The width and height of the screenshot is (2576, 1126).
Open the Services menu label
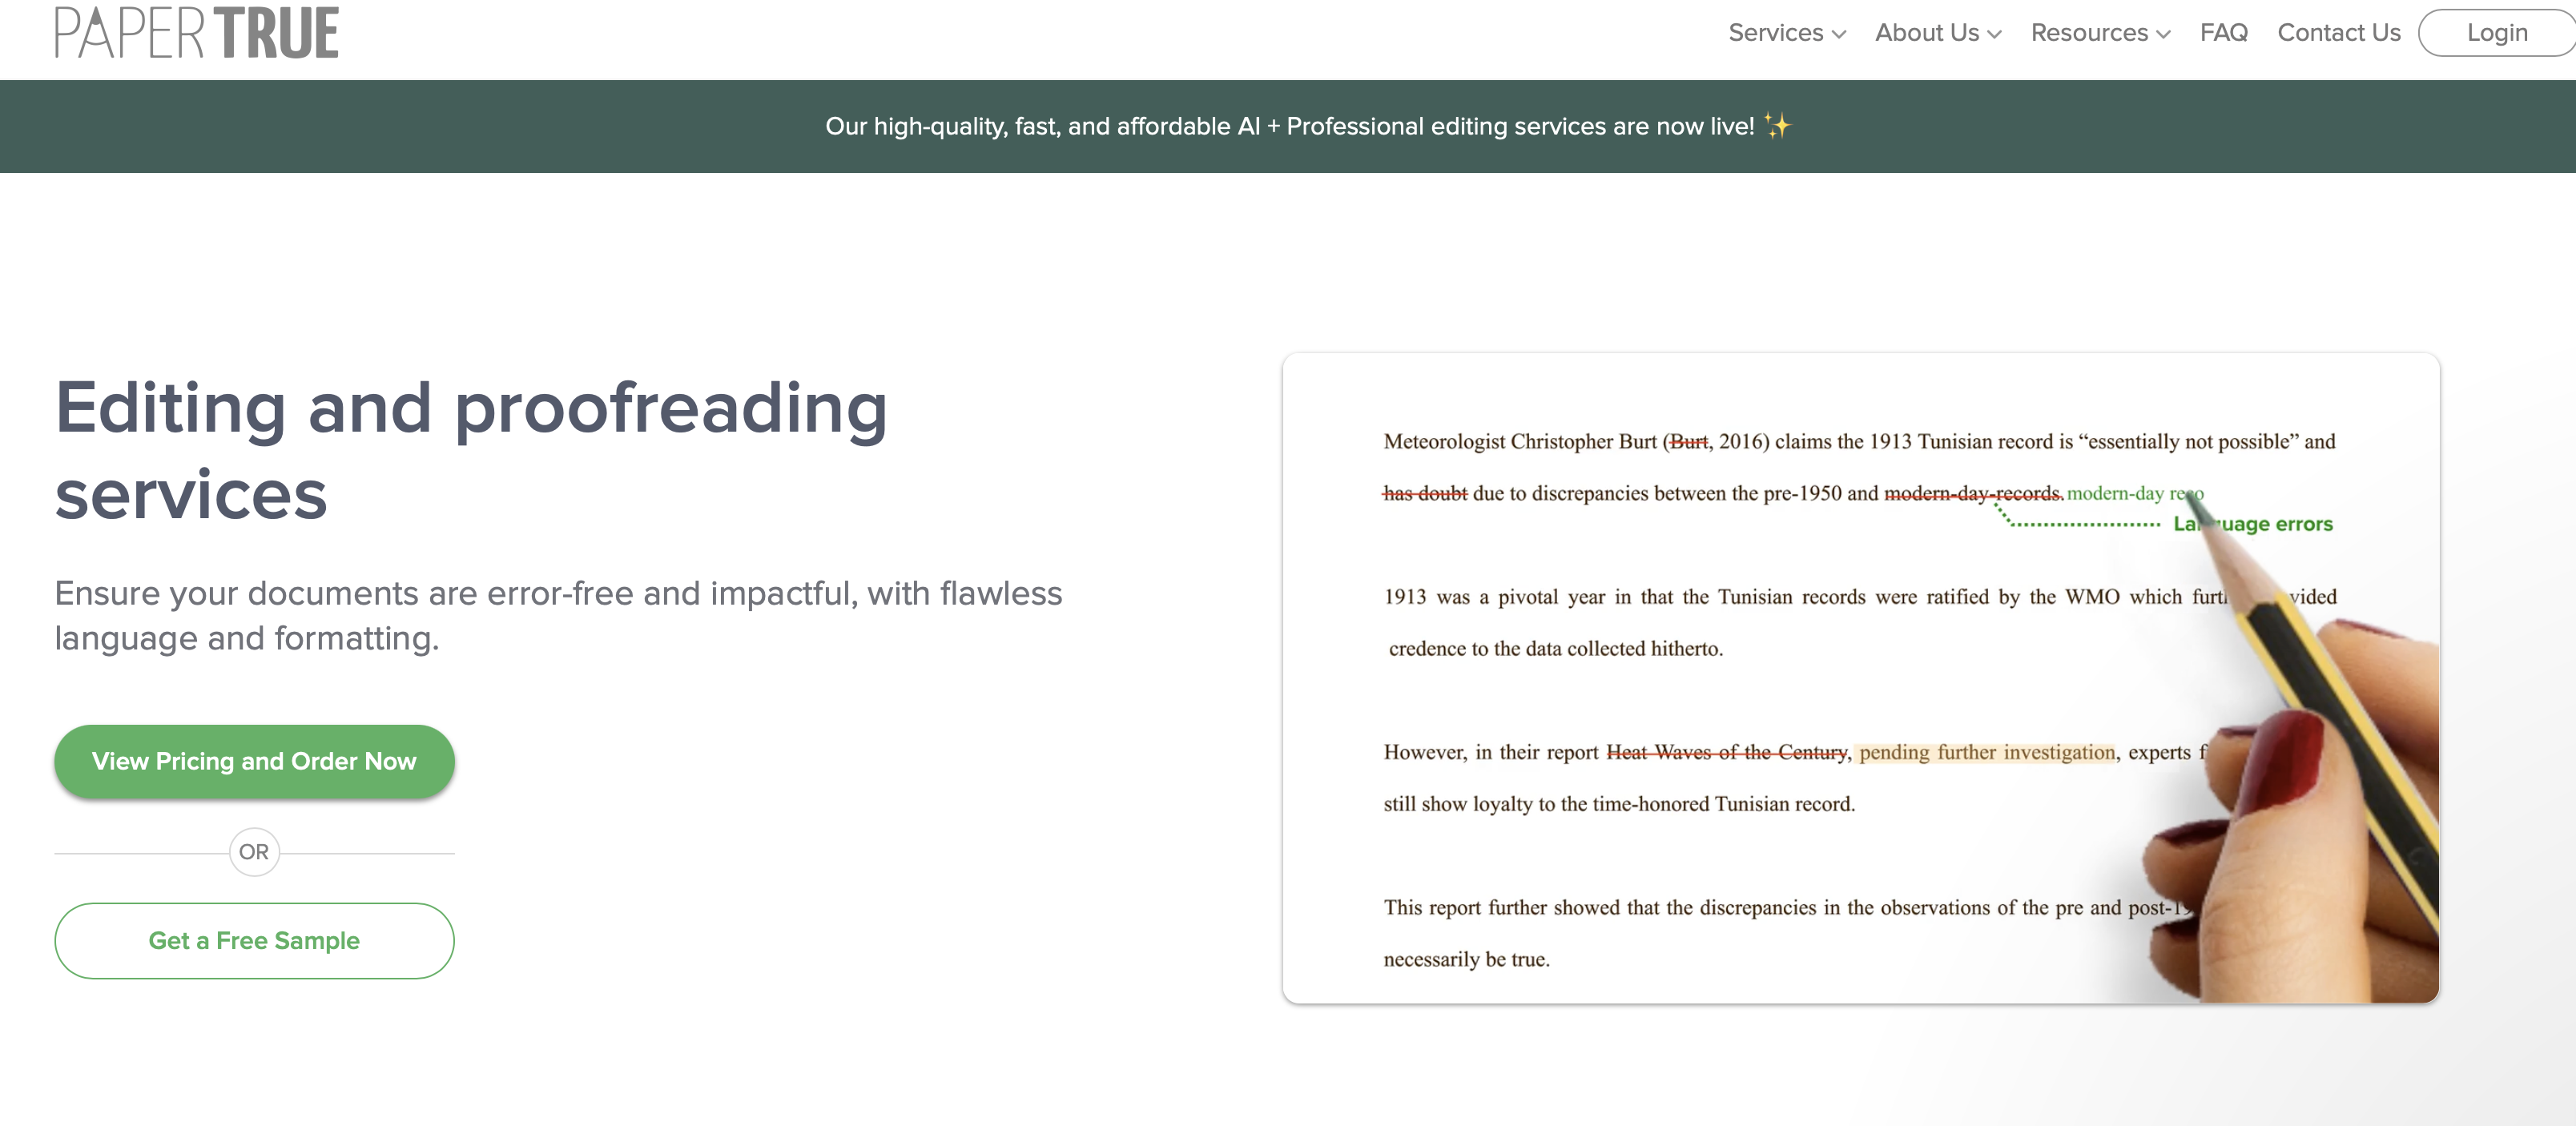pos(1776,33)
